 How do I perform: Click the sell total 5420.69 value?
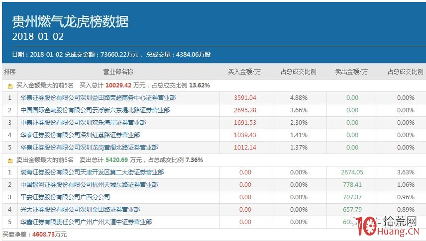(x=117, y=160)
